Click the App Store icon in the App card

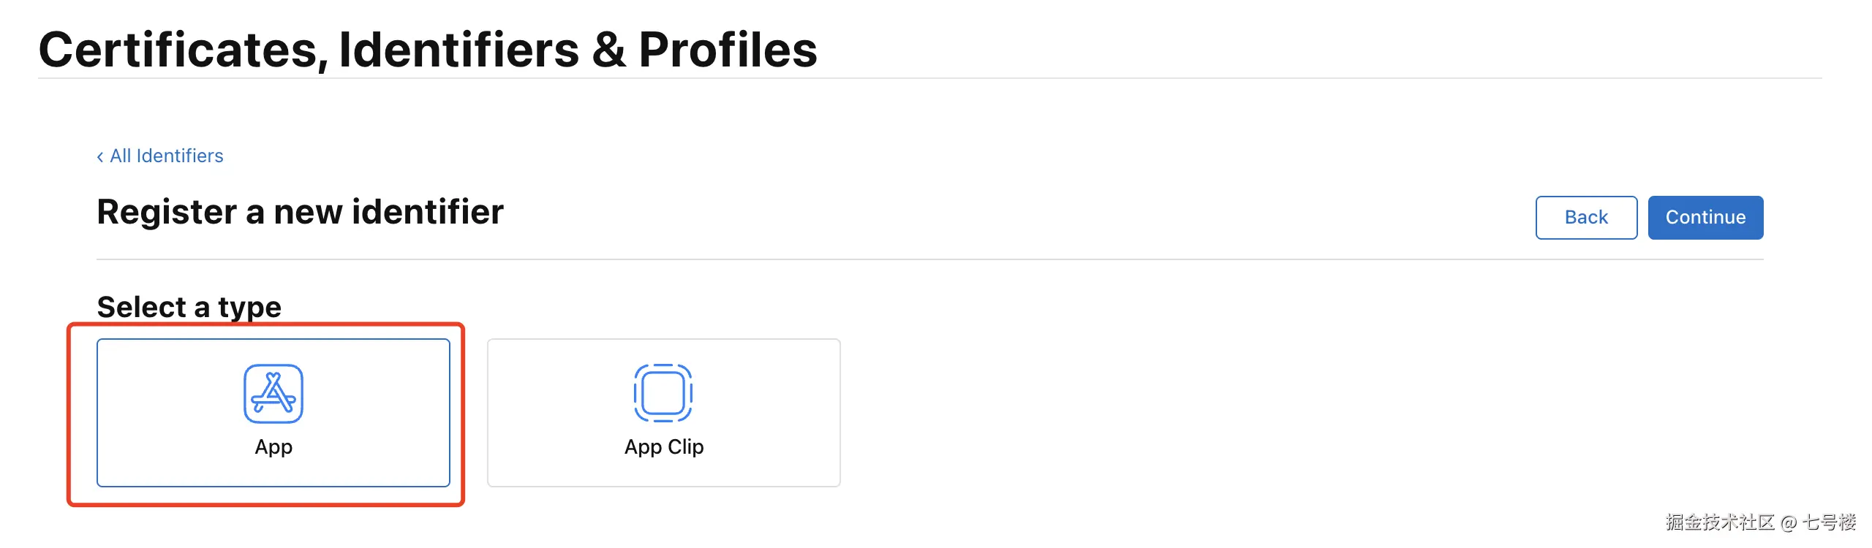click(273, 394)
